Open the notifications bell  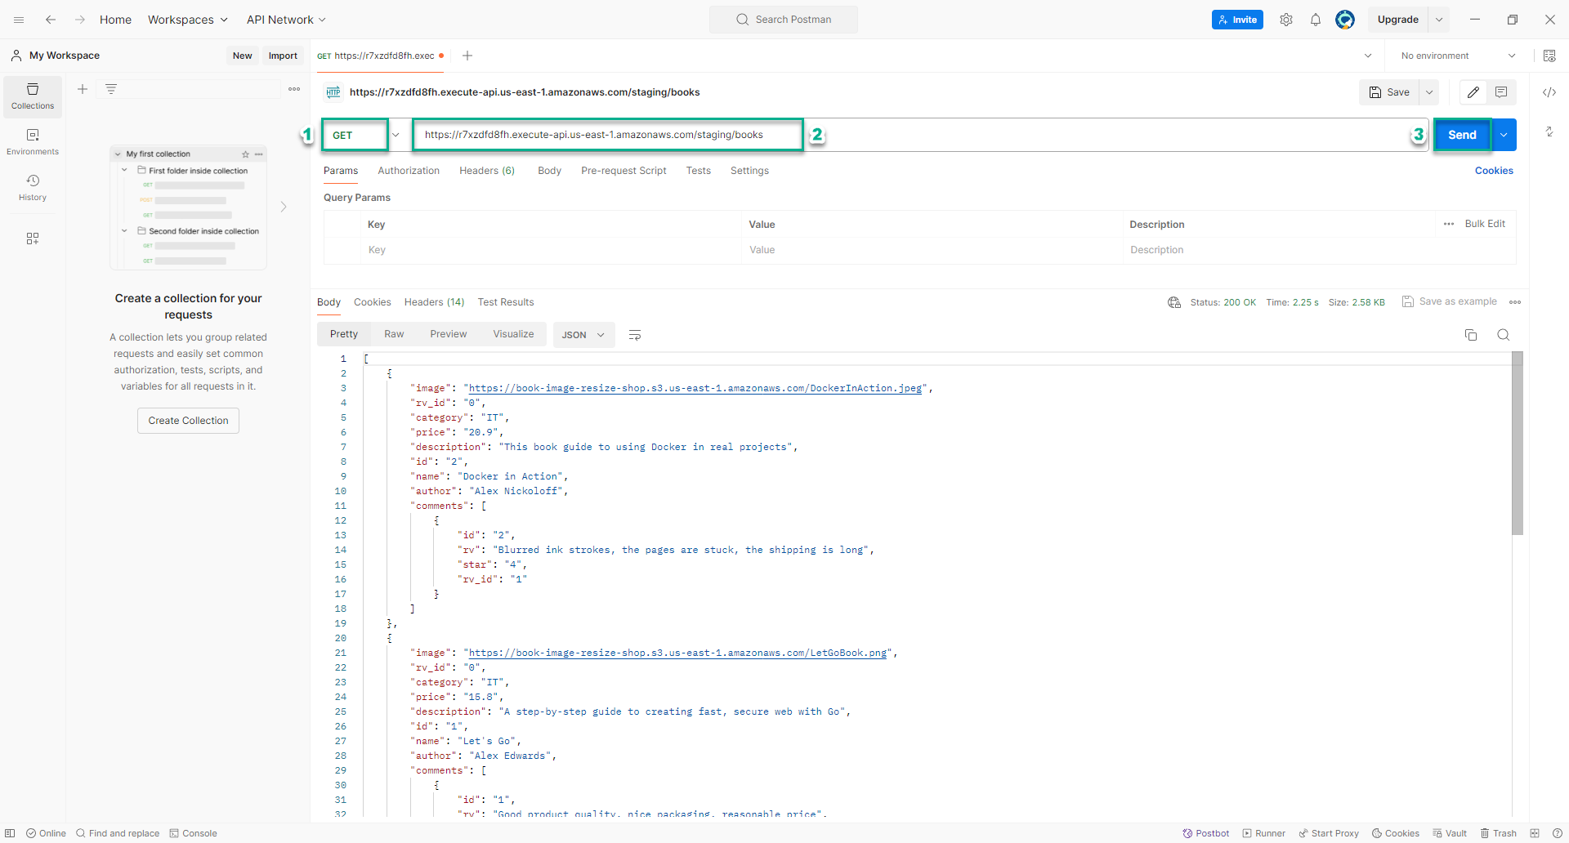(x=1316, y=20)
